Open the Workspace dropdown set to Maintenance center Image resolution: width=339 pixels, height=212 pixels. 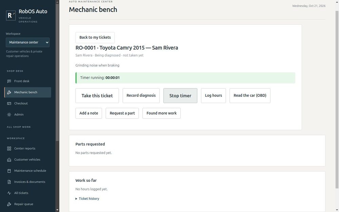pos(28,42)
